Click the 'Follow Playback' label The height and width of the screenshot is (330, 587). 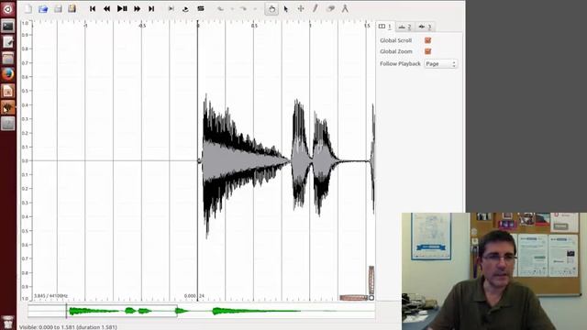click(x=400, y=64)
